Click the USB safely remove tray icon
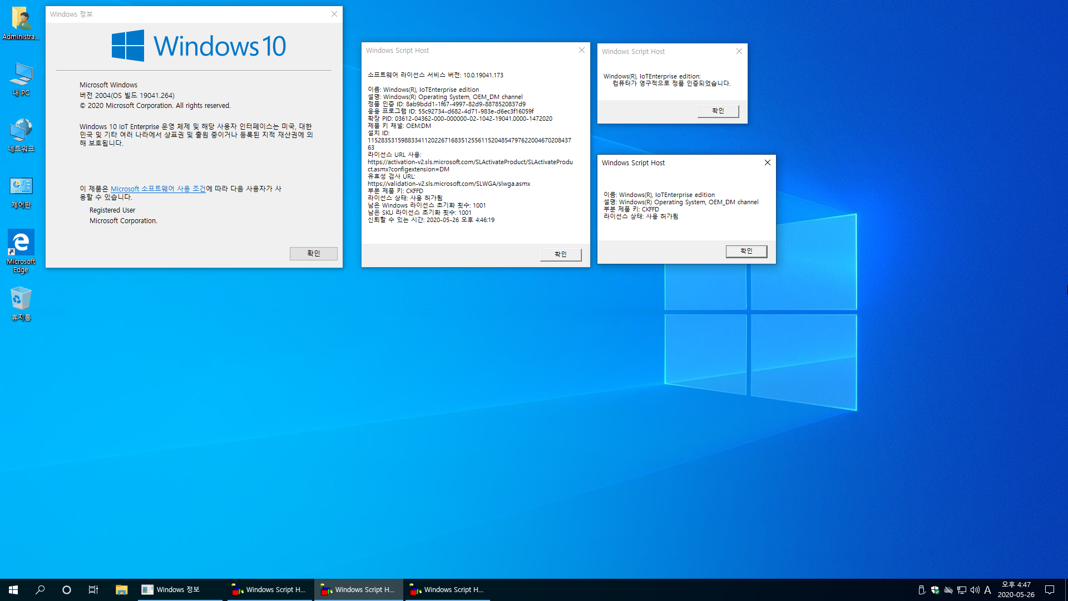The height and width of the screenshot is (601, 1068). point(922,590)
